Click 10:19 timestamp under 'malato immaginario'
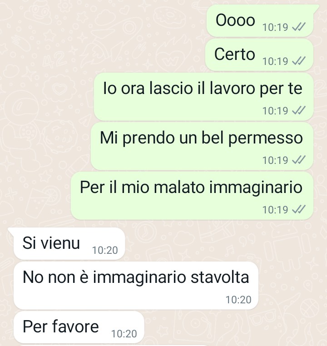 coord(275,210)
